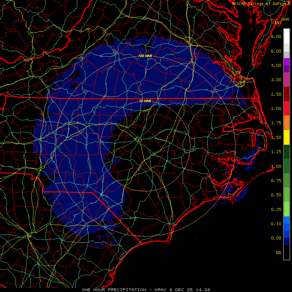Choose the dark maroon legend swatch
Screen dimensions: 292x292
coord(286,94)
